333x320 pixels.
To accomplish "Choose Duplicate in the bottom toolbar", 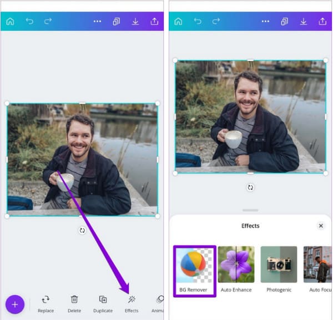I will click(x=103, y=303).
